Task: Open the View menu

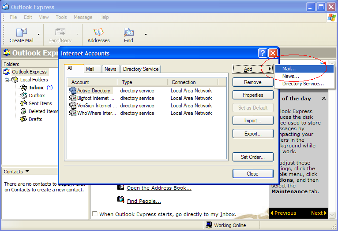Action: (44, 17)
